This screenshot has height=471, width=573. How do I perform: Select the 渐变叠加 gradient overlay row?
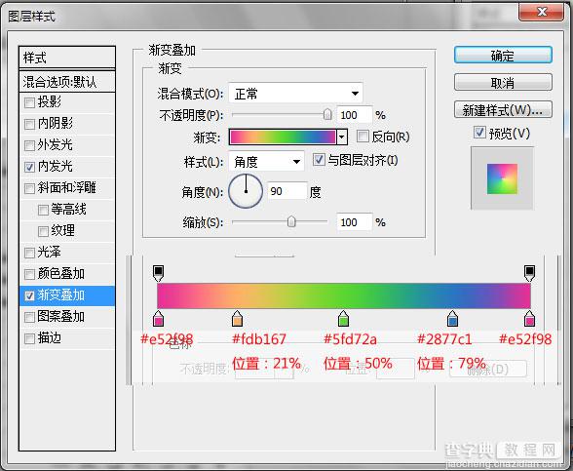coord(67,295)
